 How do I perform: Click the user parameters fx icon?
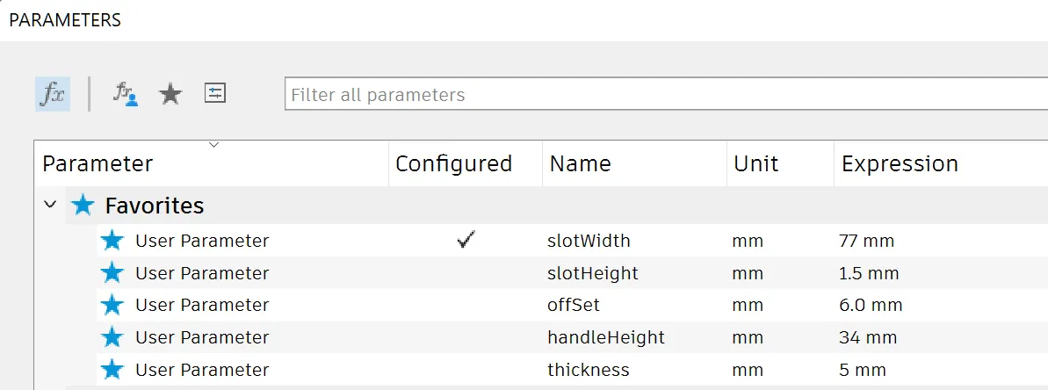[126, 93]
